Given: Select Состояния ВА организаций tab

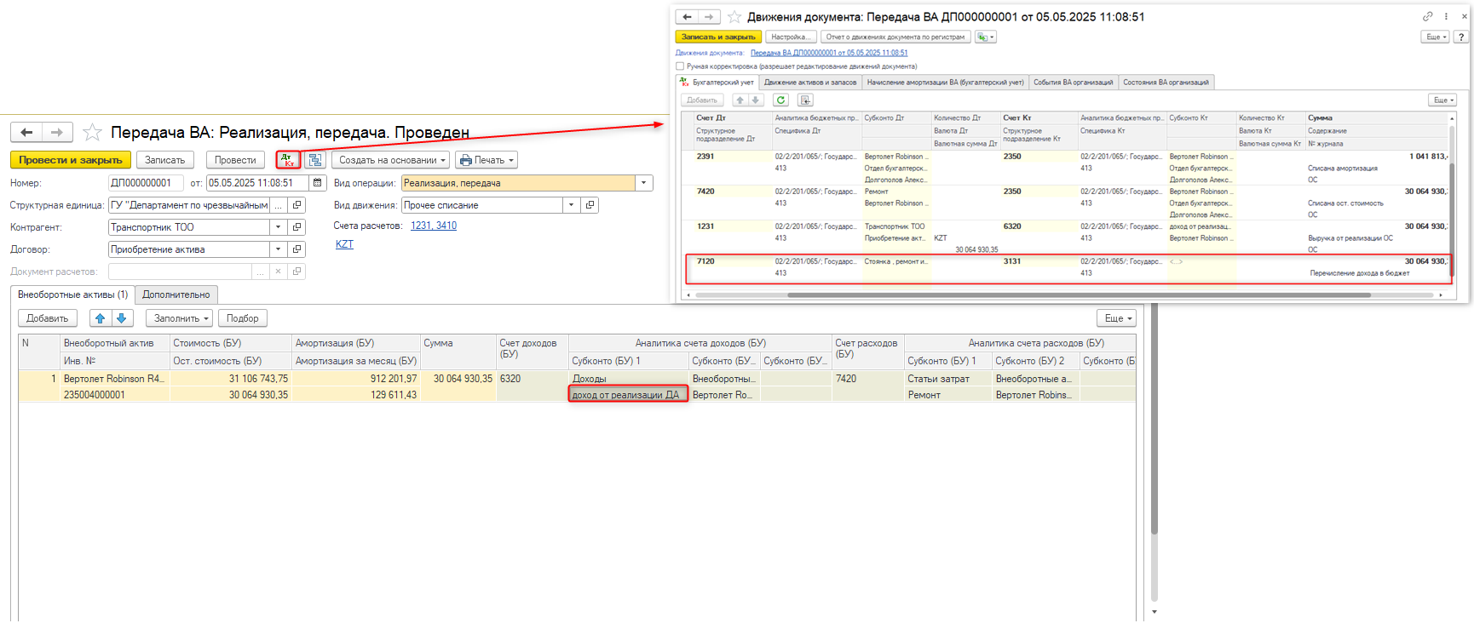Looking at the screenshot, I should [1166, 83].
